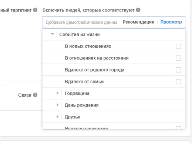Select 'Вдалеке от родного города' text
192x144 pixels.
[x=95, y=70]
